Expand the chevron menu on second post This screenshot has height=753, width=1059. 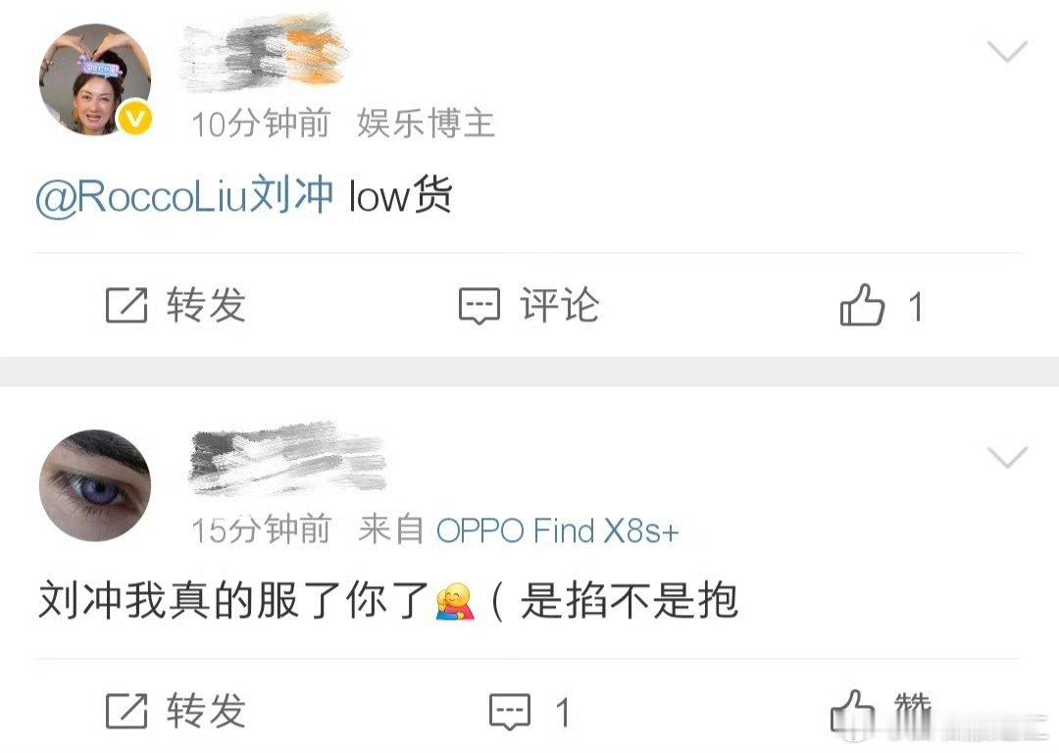(1007, 457)
